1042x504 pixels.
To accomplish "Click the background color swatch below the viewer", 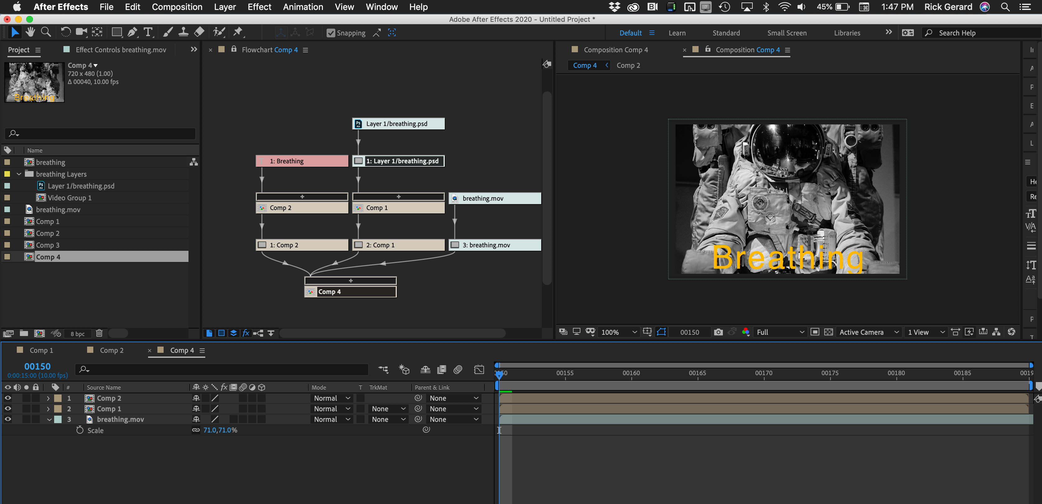I will pyautogui.click(x=746, y=332).
